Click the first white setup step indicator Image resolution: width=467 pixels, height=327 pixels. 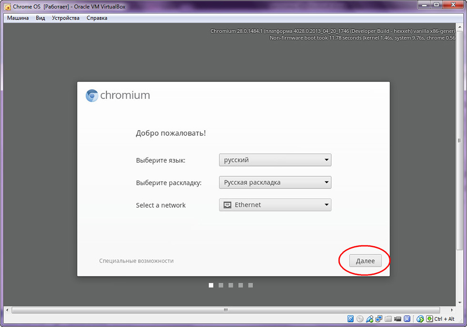pyautogui.click(x=211, y=286)
